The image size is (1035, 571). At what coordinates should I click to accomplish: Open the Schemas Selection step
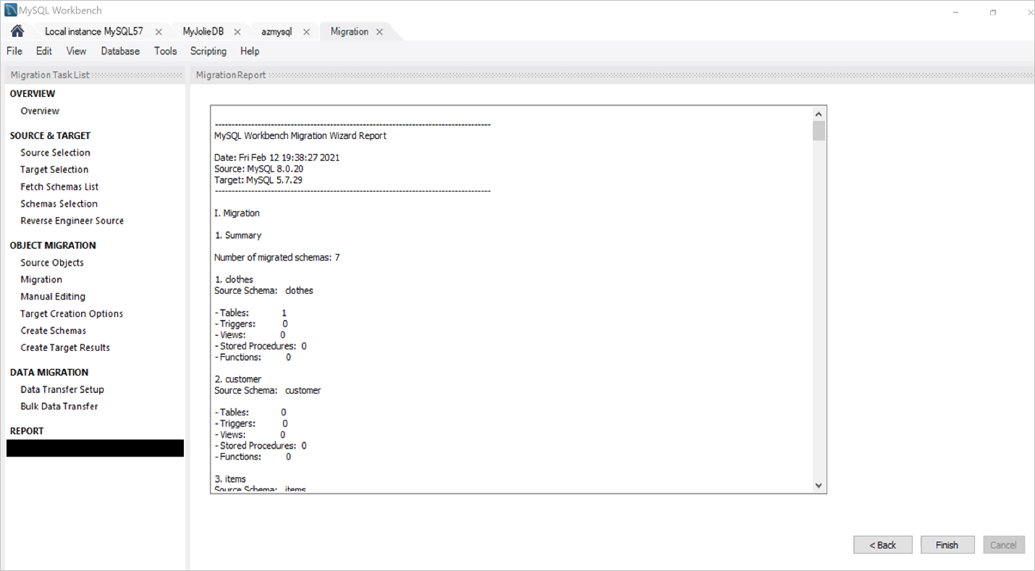click(59, 203)
